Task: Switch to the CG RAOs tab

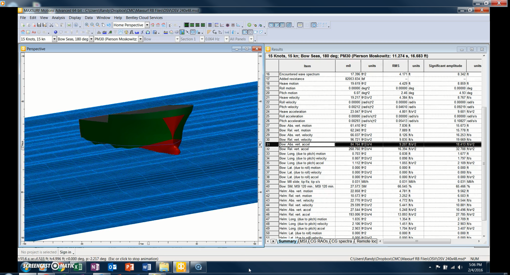Action: pyautogui.click(x=319, y=241)
